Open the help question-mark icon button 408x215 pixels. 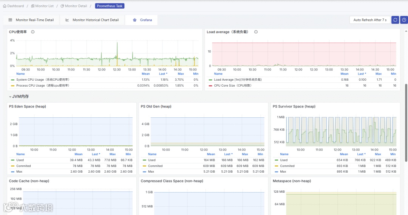click(404, 20)
